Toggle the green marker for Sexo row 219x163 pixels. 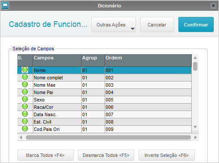coord(25,99)
